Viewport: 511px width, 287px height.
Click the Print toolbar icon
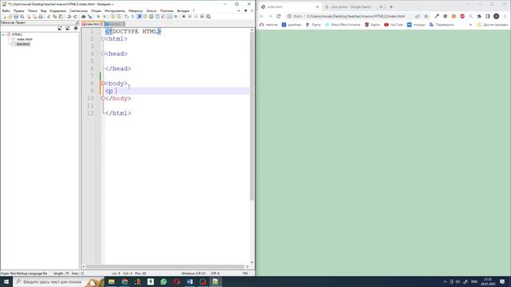[x=41, y=16]
